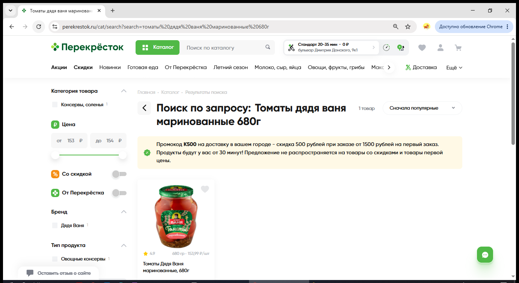The image size is (519, 283).
Task: Open Молоко, сыр, яйца category
Action: (278, 68)
